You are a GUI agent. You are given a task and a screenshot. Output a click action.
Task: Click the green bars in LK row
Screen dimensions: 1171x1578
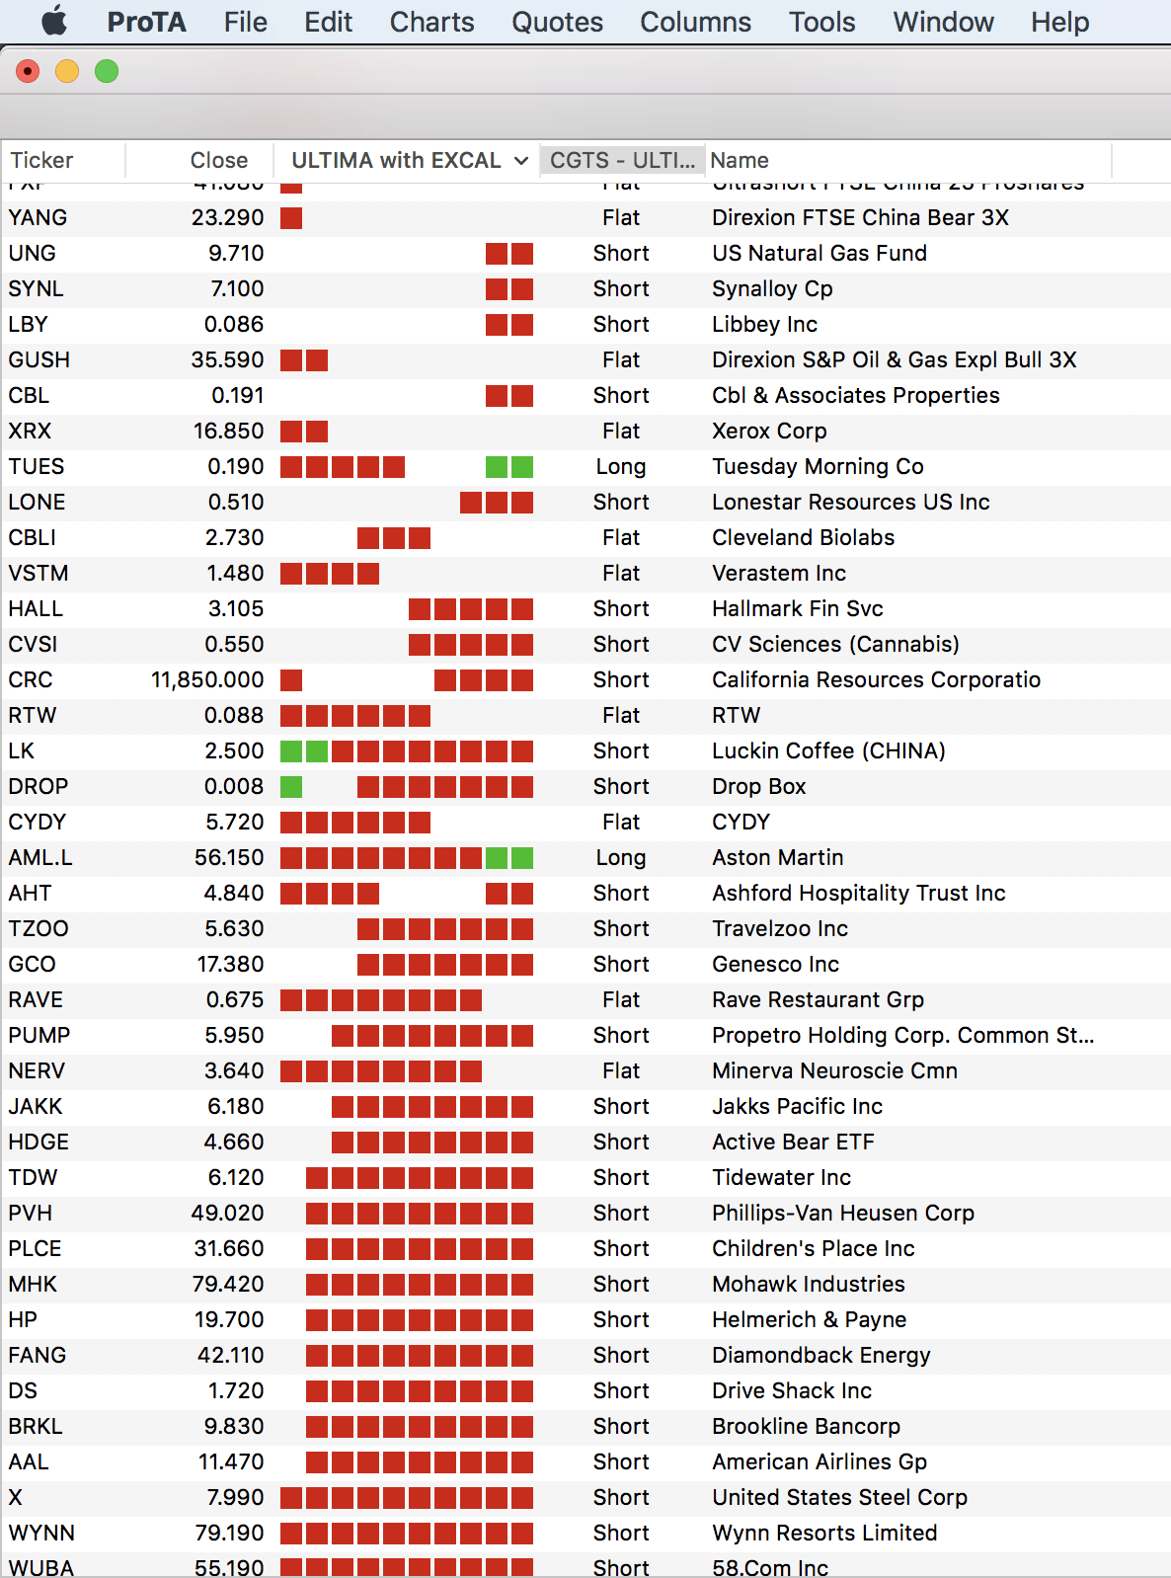click(304, 750)
